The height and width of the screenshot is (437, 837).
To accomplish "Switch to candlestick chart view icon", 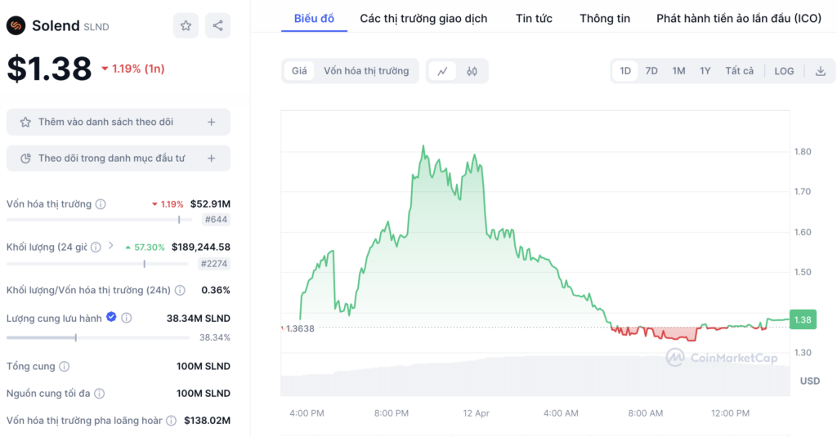I will point(472,71).
